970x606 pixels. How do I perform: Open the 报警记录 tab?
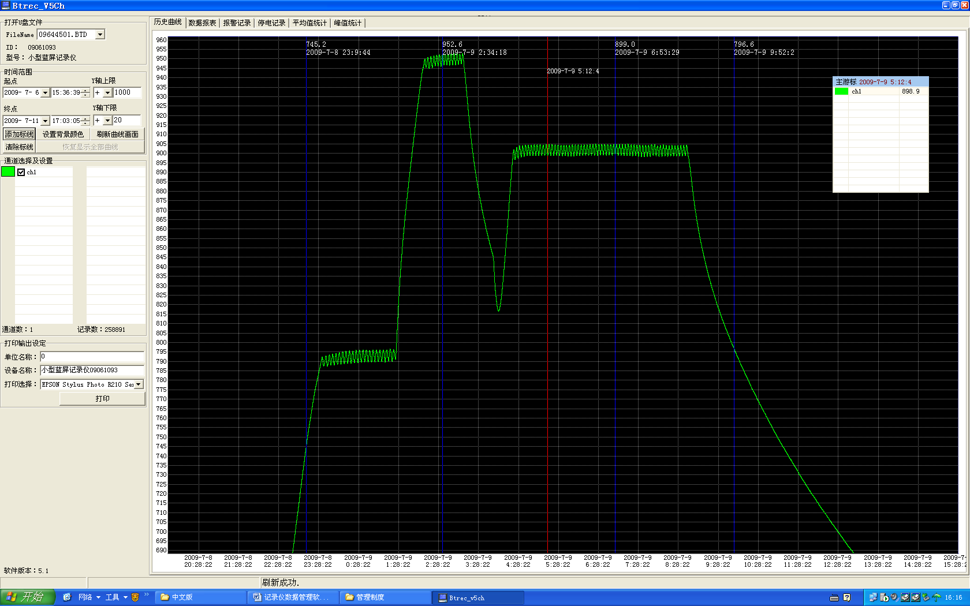click(237, 23)
